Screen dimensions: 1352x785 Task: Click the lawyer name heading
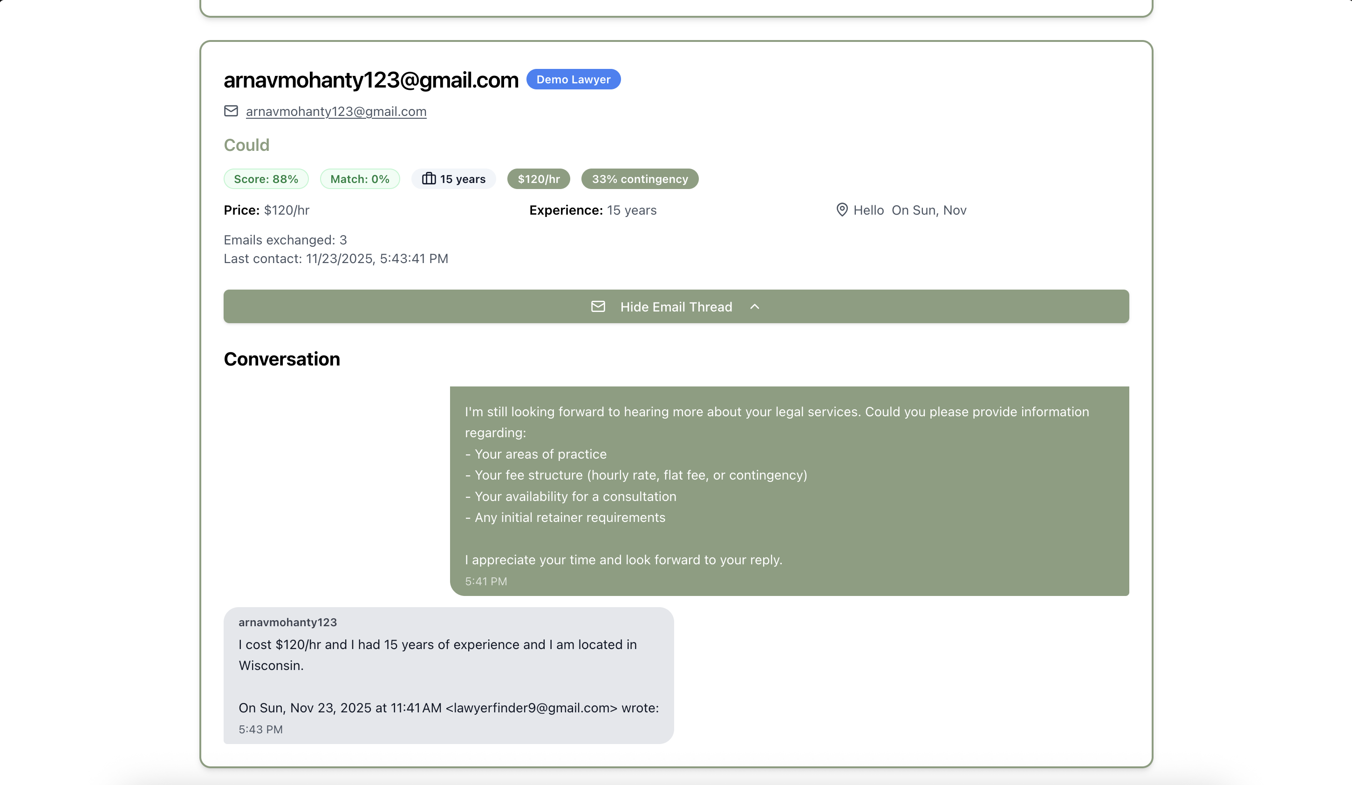click(x=371, y=80)
